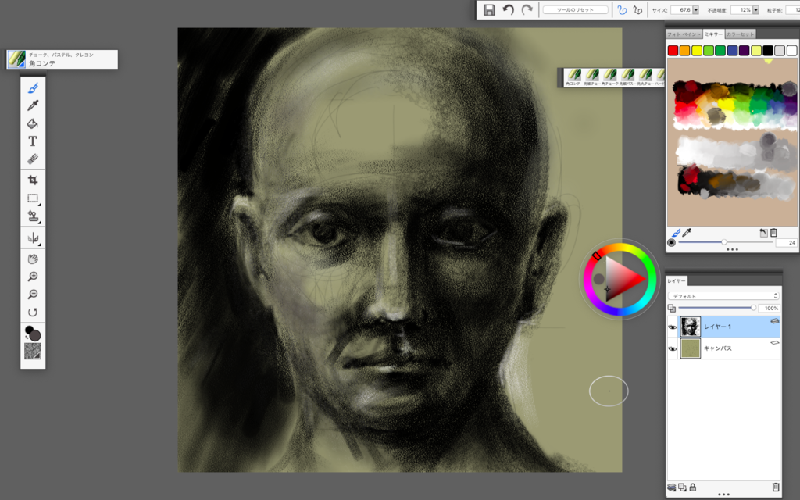This screenshot has width=800, height=500.
Task: Select the Brush tool in the toolbox
Action: click(33, 88)
